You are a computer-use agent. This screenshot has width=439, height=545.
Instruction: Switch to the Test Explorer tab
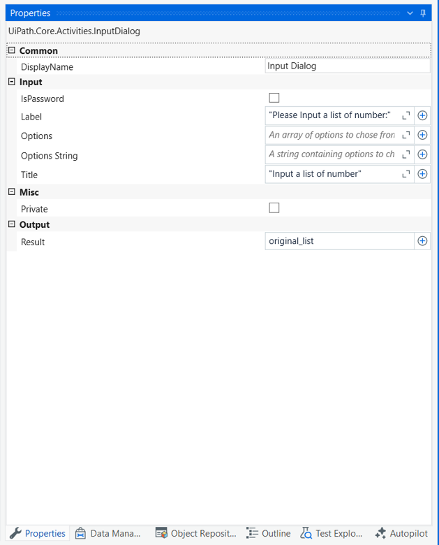[332, 533]
